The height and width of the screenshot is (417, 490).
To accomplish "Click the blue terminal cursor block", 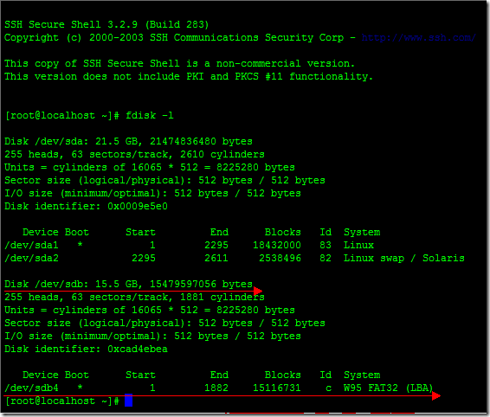I will tap(128, 401).
